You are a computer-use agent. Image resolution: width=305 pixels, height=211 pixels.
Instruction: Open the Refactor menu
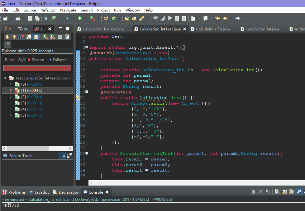(48, 10)
